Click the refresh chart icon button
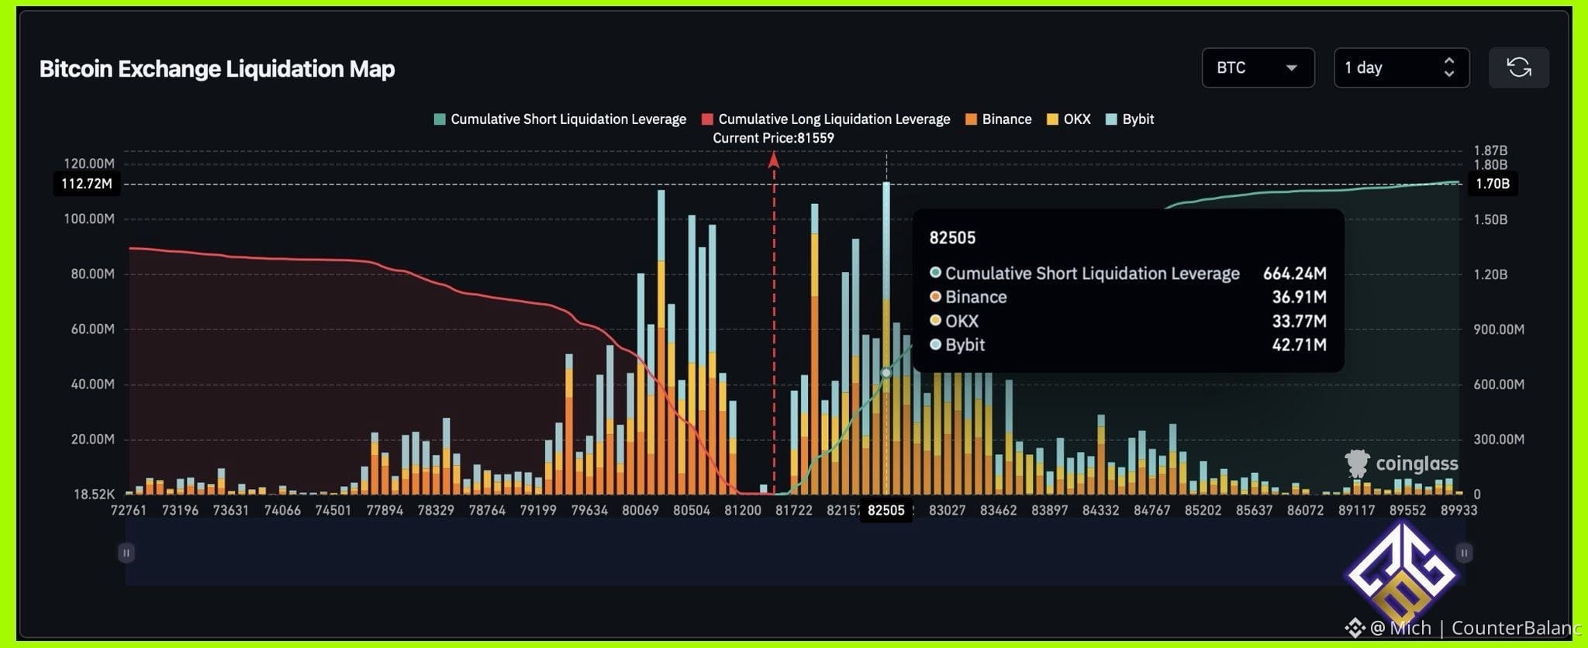Image resolution: width=1588 pixels, height=648 pixels. [1518, 67]
